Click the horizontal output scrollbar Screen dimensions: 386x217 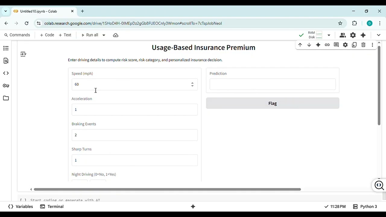(167, 189)
